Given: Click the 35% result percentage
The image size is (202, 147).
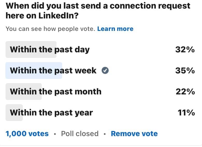Looking at the screenshot, I should click(x=185, y=71).
